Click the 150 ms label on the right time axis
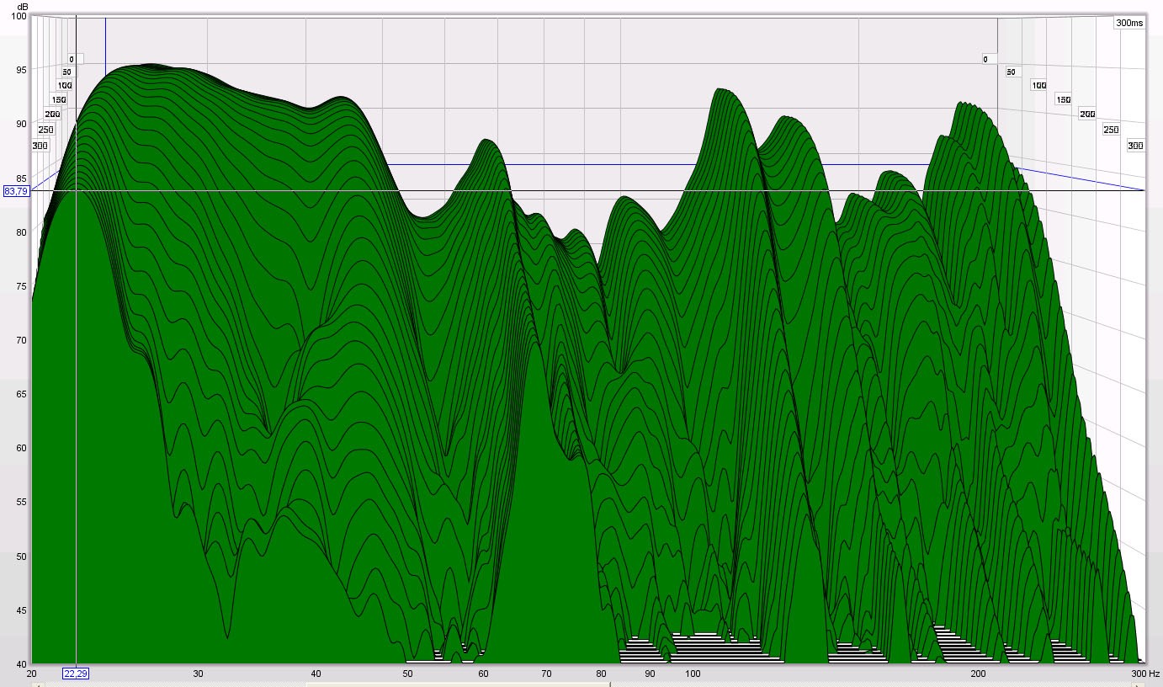 tap(1064, 99)
